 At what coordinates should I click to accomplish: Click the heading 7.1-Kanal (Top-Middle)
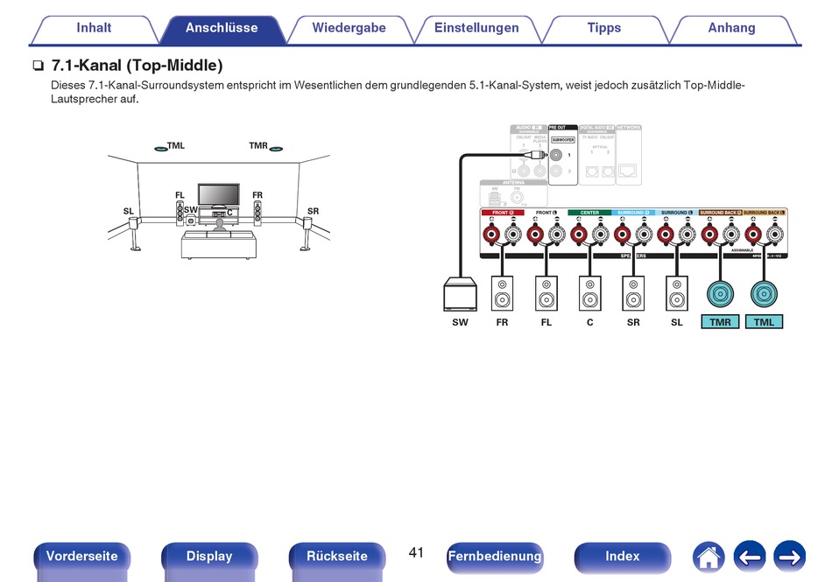click(137, 66)
